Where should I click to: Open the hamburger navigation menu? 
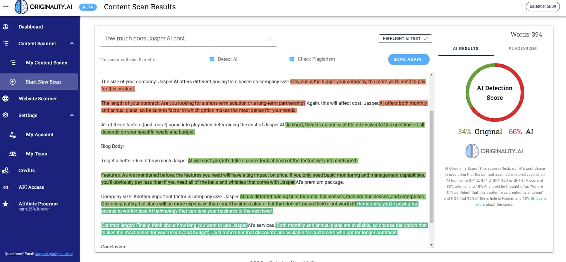(5, 7)
